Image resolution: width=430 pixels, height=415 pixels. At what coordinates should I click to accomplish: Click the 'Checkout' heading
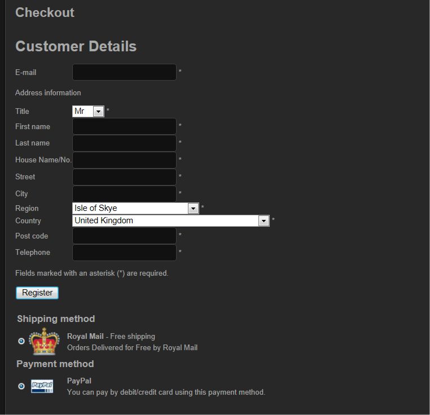(x=45, y=12)
